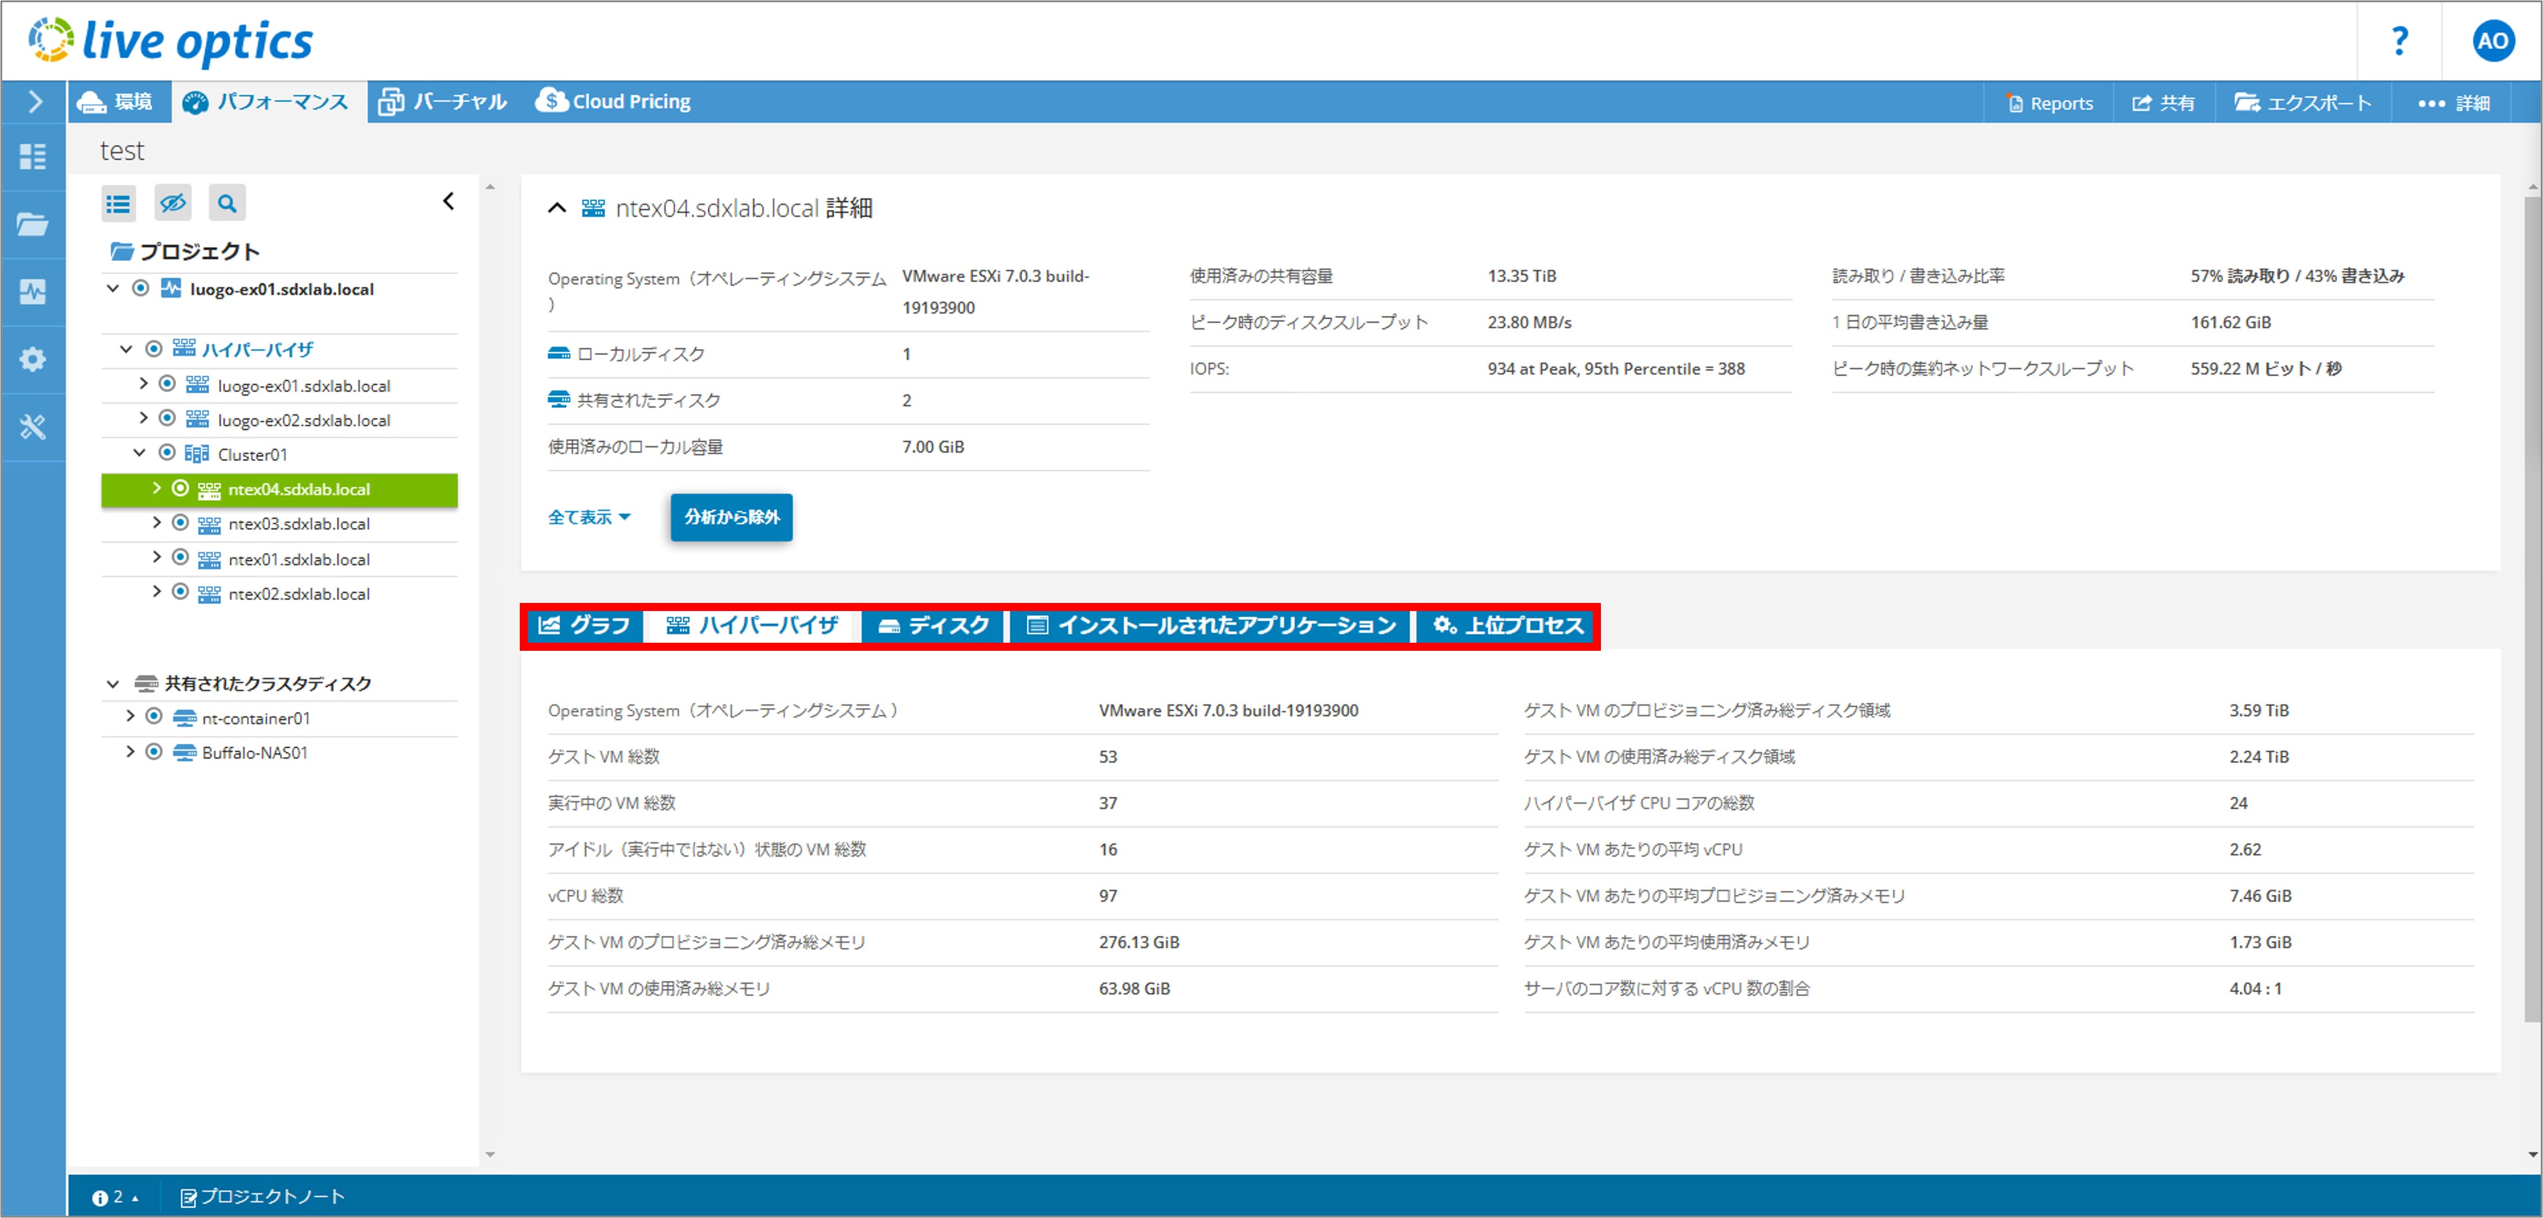Collapse 共有されたクラスタディスク section
2543x1218 pixels.
[x=112, y=683]
